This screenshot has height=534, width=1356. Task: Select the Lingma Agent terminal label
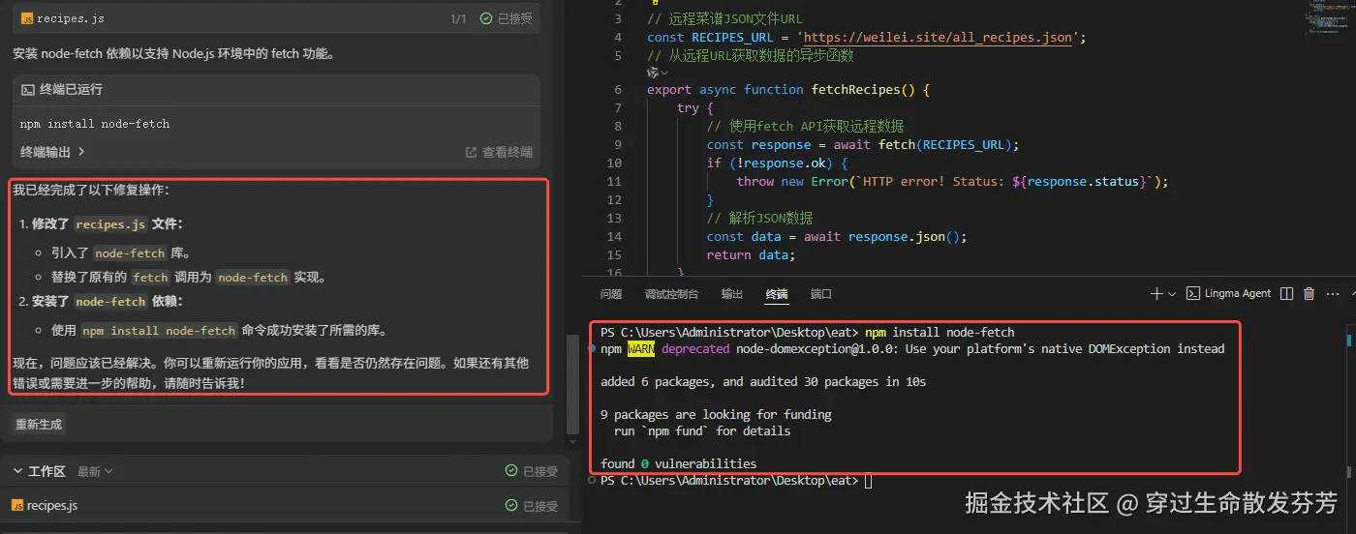pos(1238,293)
